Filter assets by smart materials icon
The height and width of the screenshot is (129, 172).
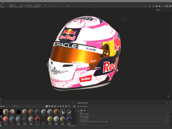[49, 106]
